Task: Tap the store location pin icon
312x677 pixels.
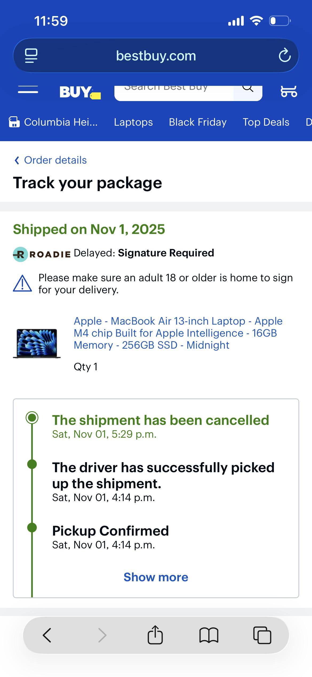Action: pos(15,122)
